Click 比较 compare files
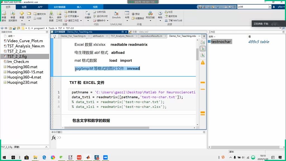This screenshot has width=286, height=161. tap(38, 18)
